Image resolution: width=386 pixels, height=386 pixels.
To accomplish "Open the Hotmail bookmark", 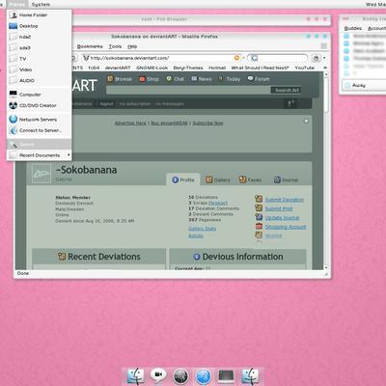I will (x=217, y=68).
